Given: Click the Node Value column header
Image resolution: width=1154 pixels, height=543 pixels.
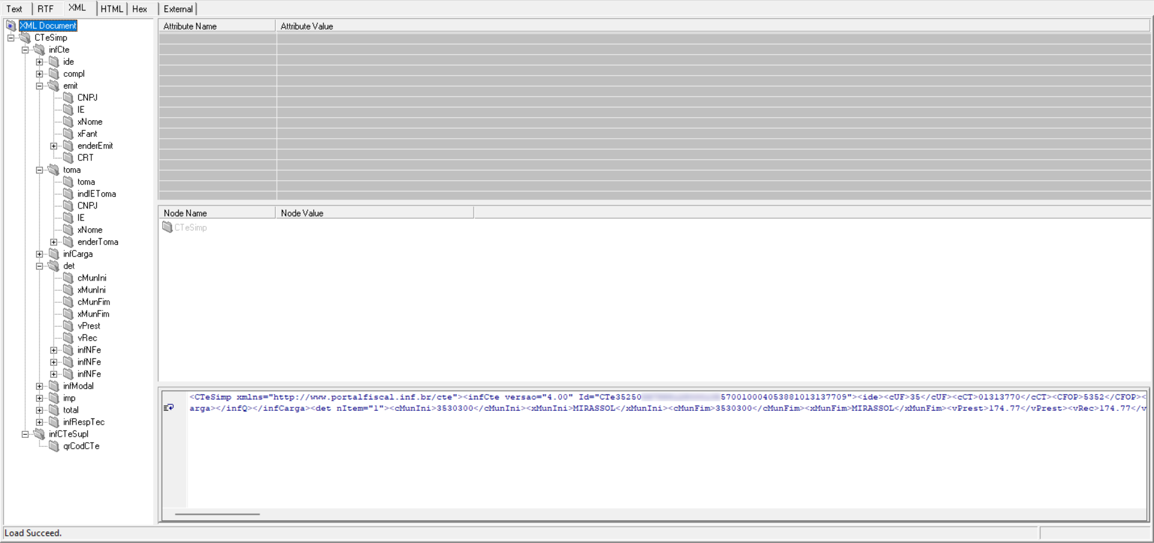Looking at the screenshot, I should pyautogui.click(x=374, y=213).
